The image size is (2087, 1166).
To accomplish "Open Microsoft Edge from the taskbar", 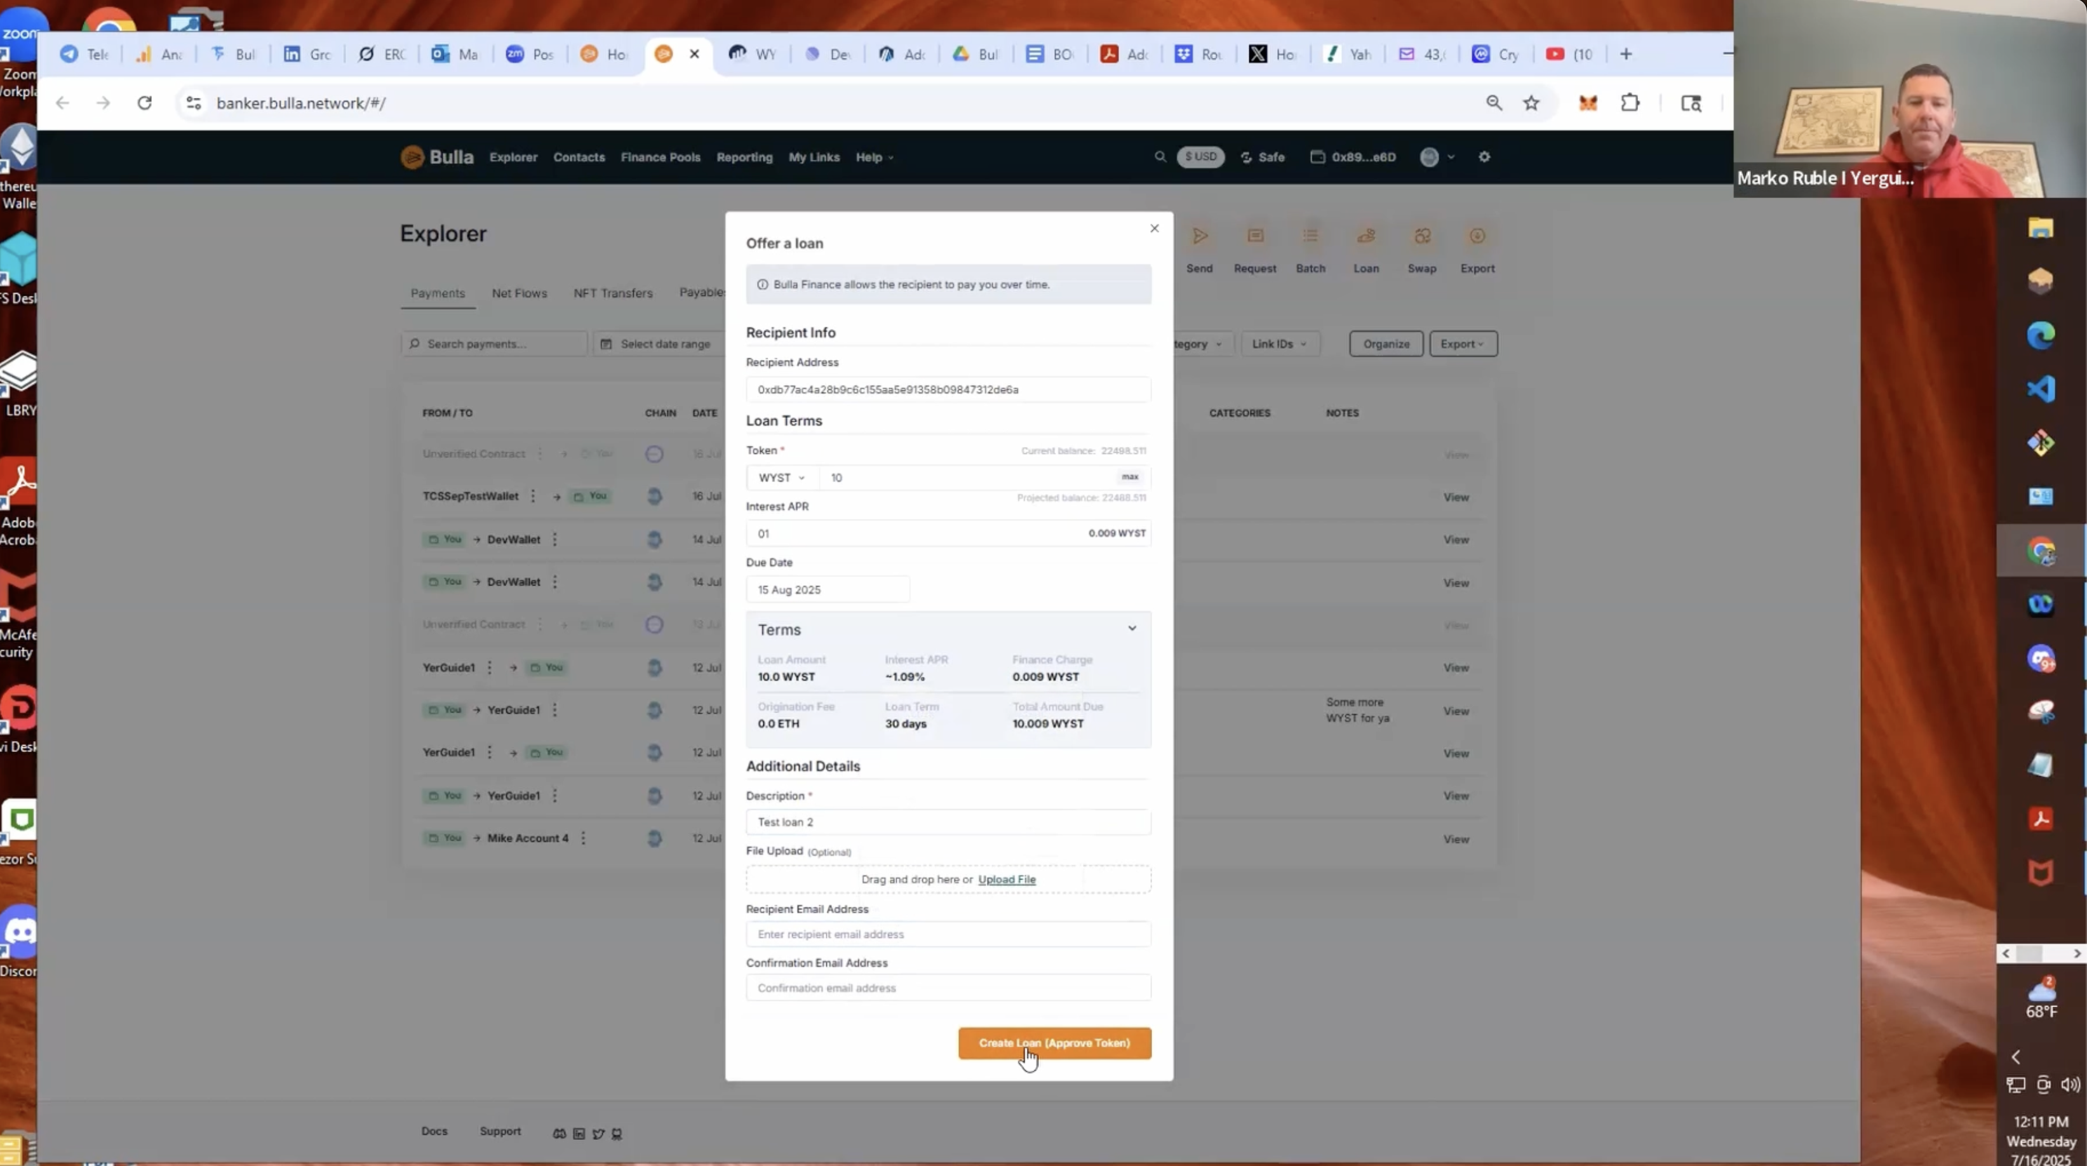I will point(2040,335).
